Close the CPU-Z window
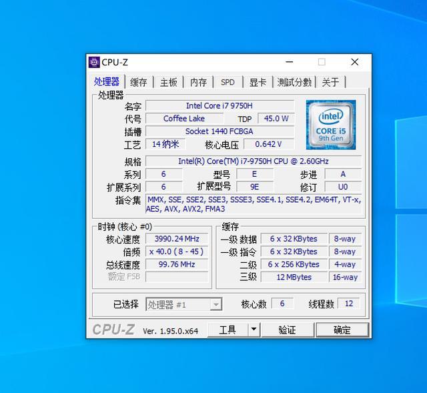Image resolution: width=427 pixels, height=393 pixels. tap(354, 62)
